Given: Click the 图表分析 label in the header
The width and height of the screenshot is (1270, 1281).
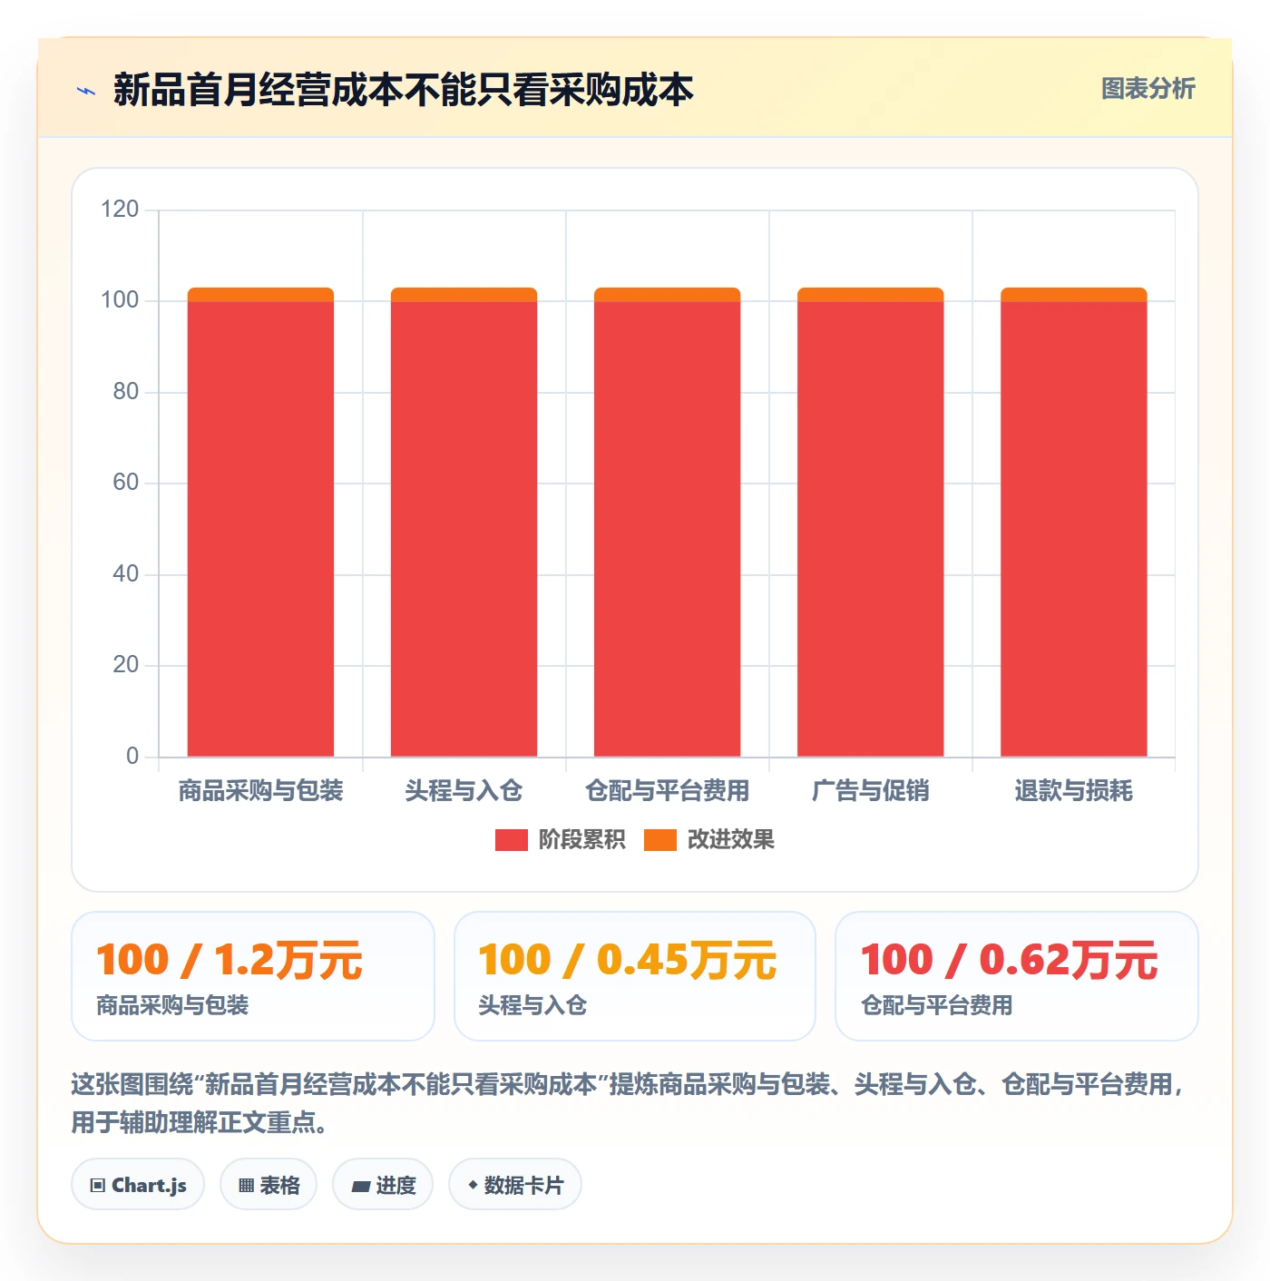Looking at the screenshot, I should [1148, 89].
